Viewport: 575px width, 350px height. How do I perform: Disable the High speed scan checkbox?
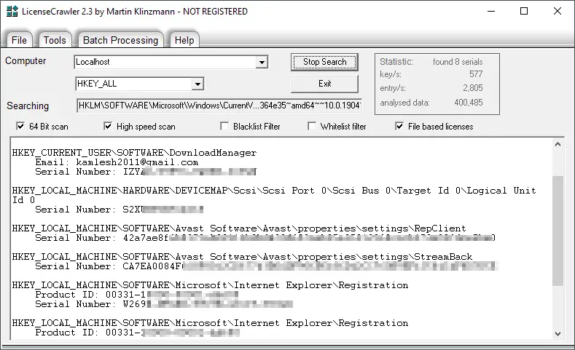pos(108,127)
